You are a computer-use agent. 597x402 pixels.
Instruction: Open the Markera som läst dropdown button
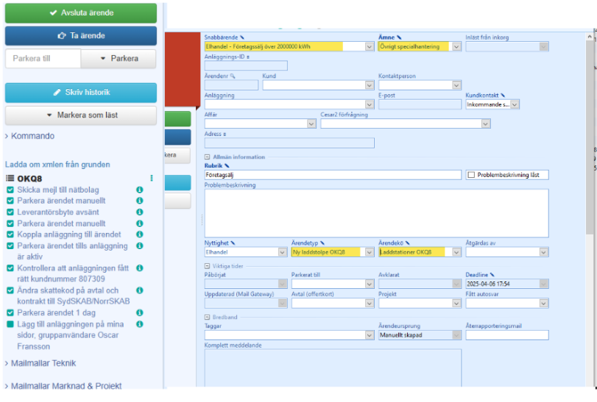pos(81,115)
